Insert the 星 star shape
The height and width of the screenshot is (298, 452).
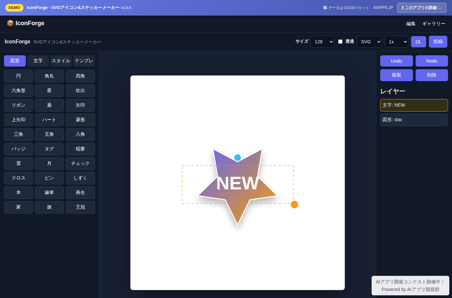[49, 91]
